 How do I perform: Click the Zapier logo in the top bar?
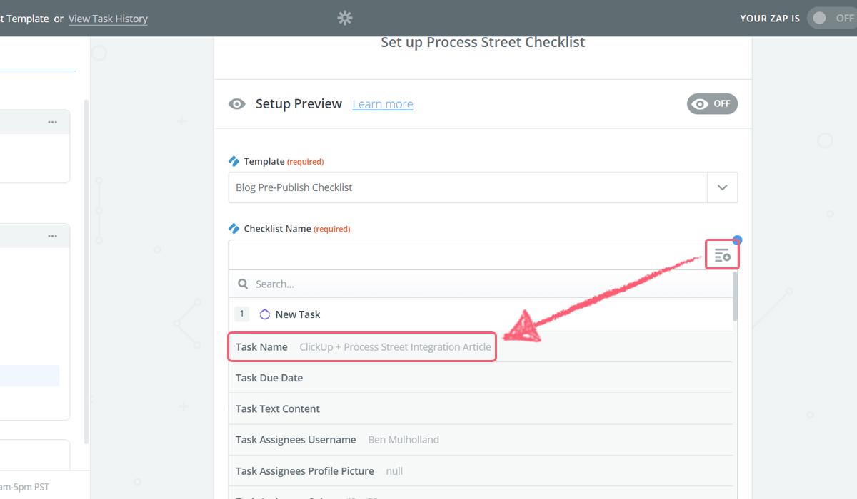345,18
